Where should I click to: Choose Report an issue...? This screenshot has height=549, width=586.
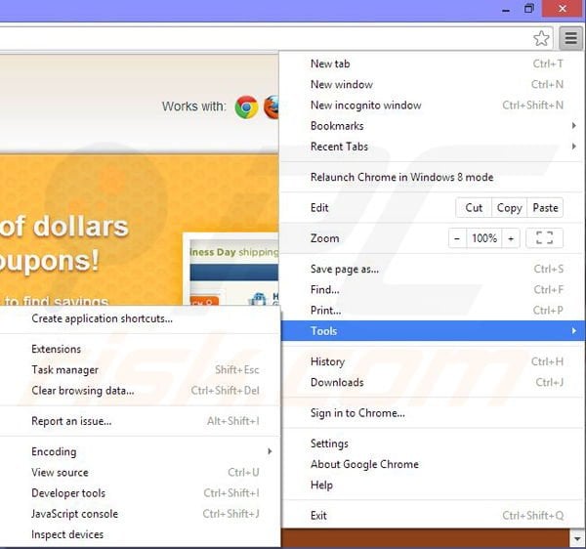140,421
